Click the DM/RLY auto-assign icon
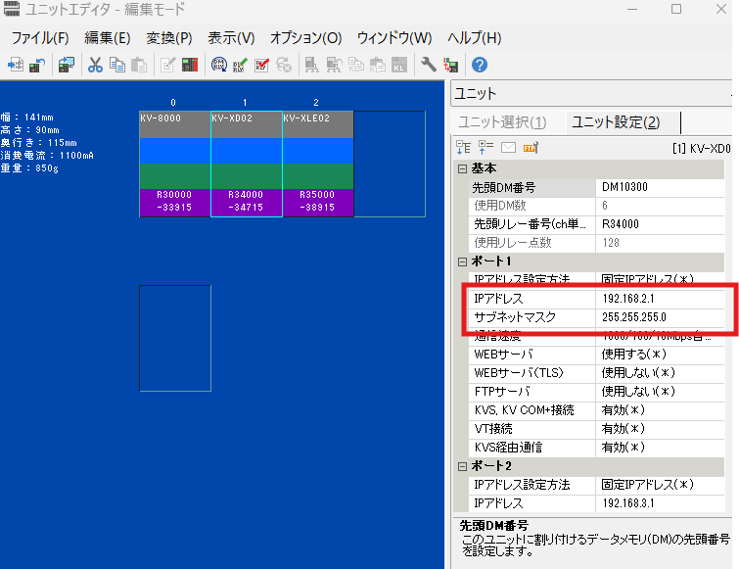This screenshot has width=739, height=569. 218,65
